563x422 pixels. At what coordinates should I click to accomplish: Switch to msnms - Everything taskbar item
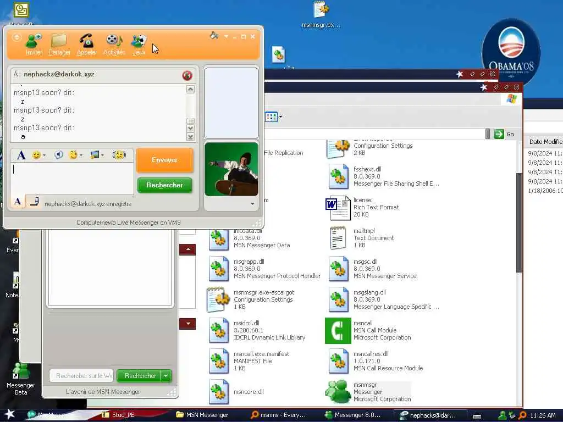pos(278,415)
